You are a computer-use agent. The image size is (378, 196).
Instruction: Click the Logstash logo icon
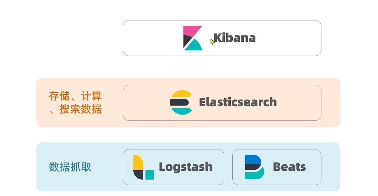(143, 167)
